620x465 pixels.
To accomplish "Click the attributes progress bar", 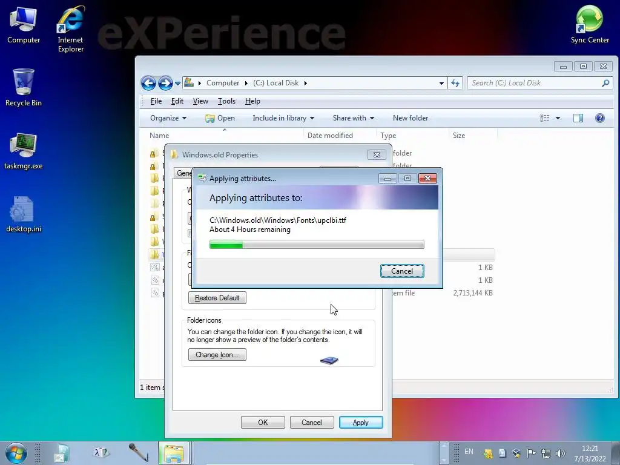I will pyautogui.click(x=317, y=245).
